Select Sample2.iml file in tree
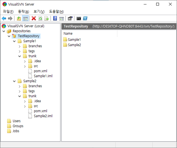 click(43, 116)
